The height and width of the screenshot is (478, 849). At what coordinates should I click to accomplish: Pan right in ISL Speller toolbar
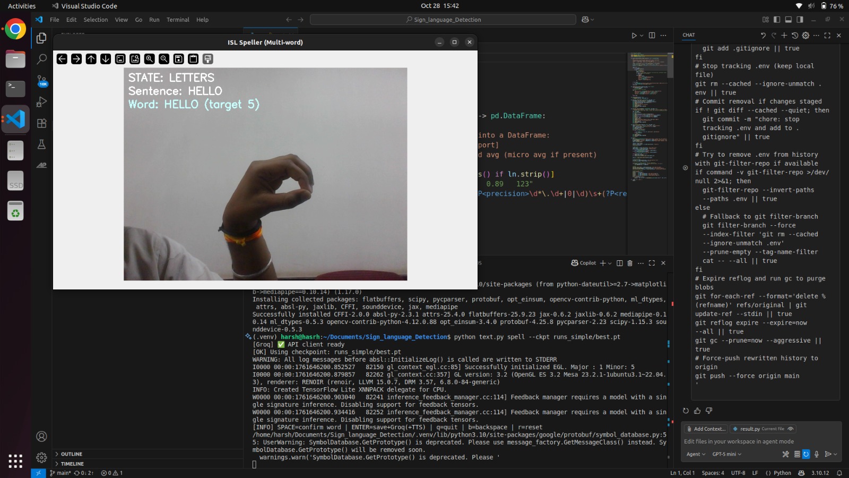point(76,59)
